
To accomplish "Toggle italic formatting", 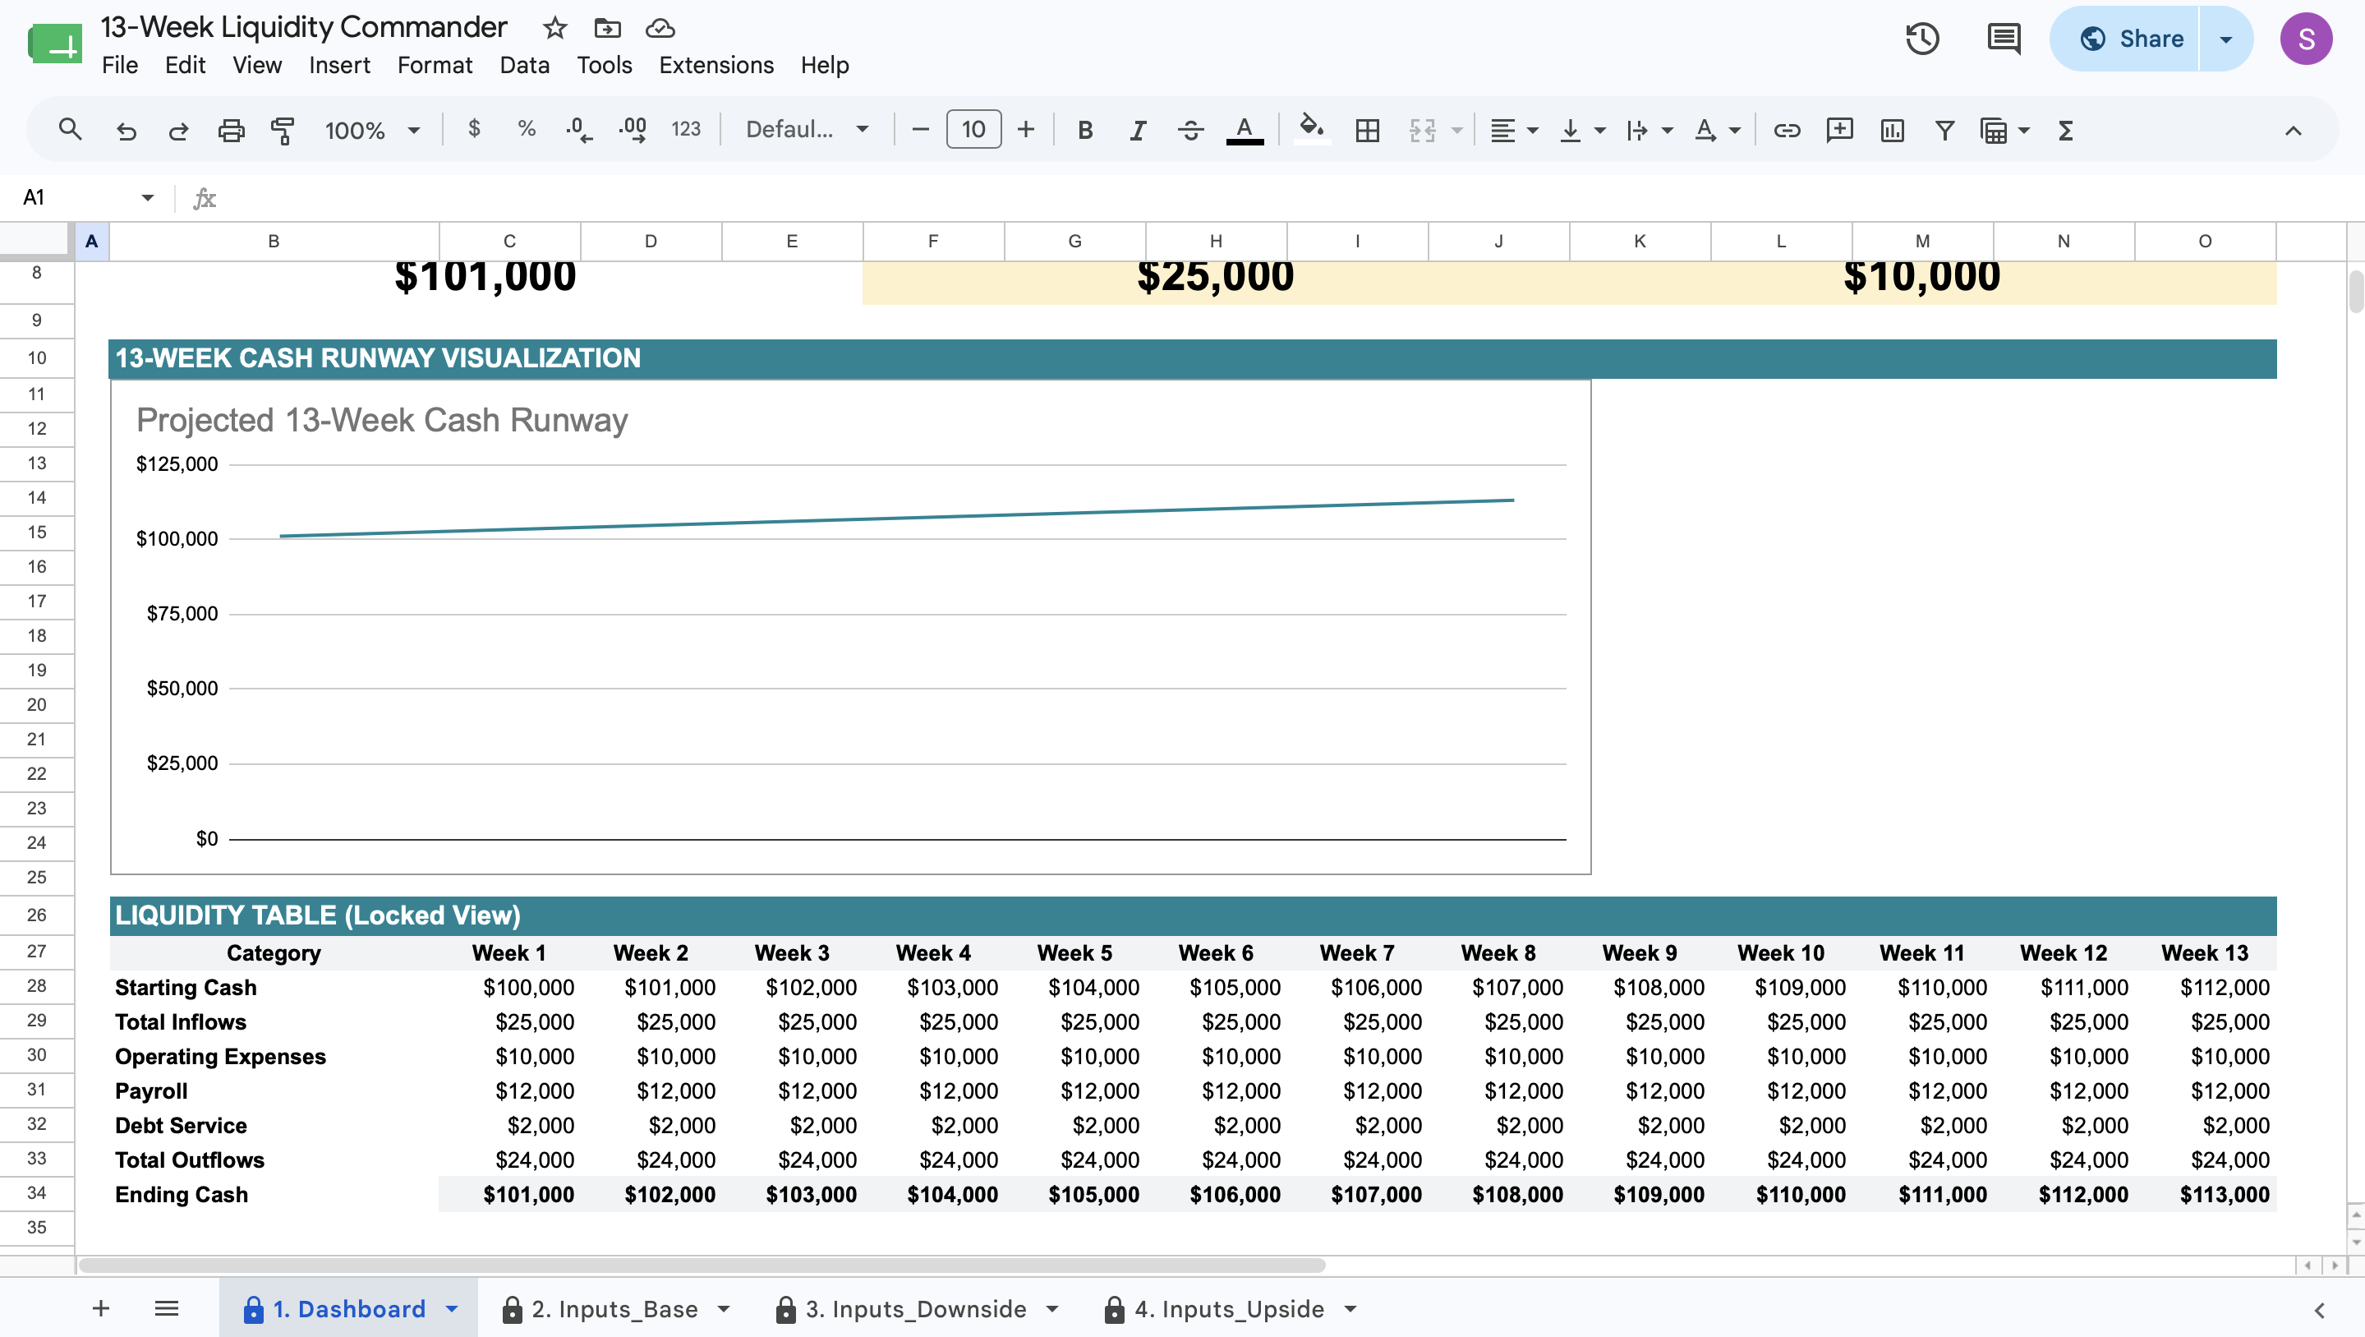I will [1138, 131].
